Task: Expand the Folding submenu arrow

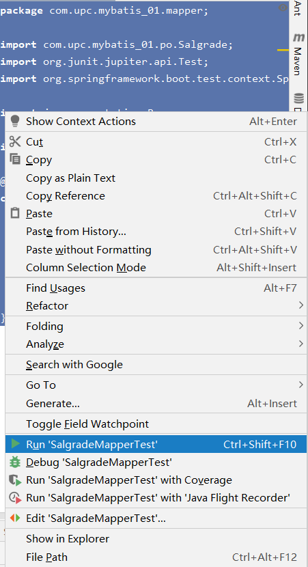Action: (300, 326)
